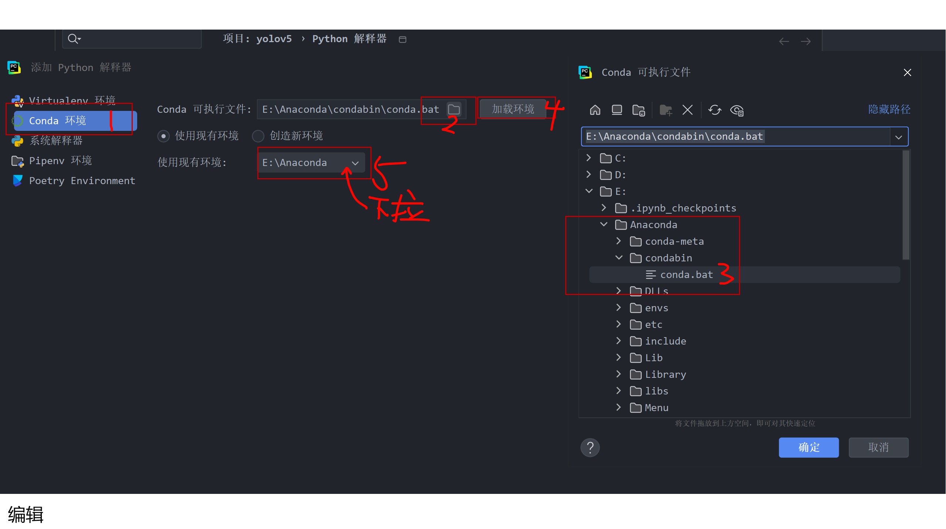Click the 加载环境 button

(512, 109)
